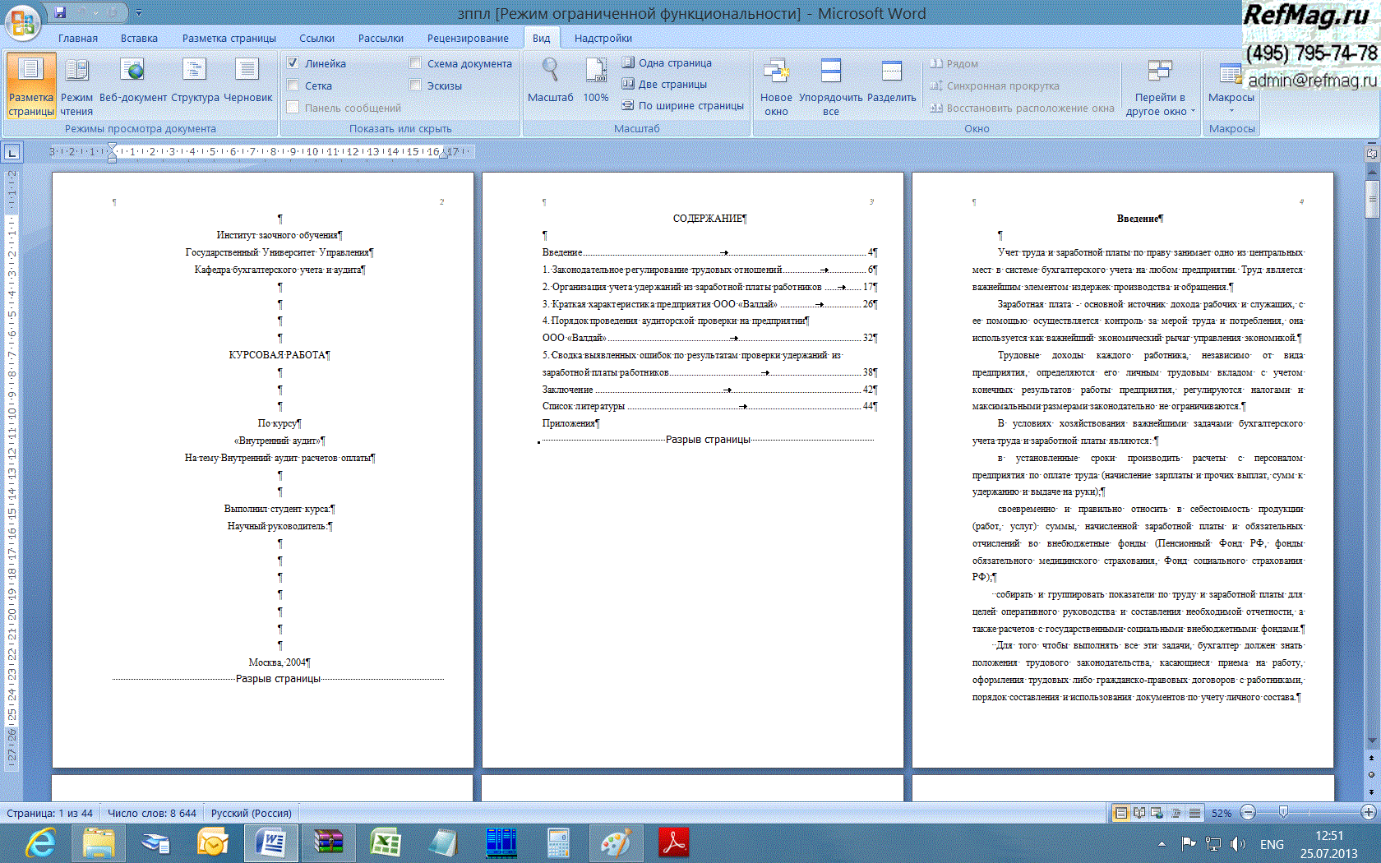Set zoom to 100% using ribbon icon
This screenshot has height=863, width=1381.
[596, 80]
